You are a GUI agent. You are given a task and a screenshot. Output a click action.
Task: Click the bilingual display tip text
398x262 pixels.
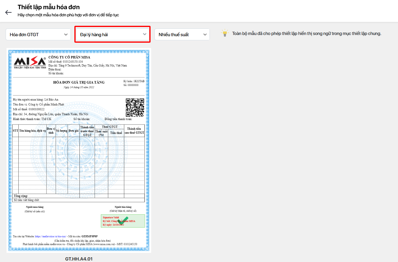306,33
